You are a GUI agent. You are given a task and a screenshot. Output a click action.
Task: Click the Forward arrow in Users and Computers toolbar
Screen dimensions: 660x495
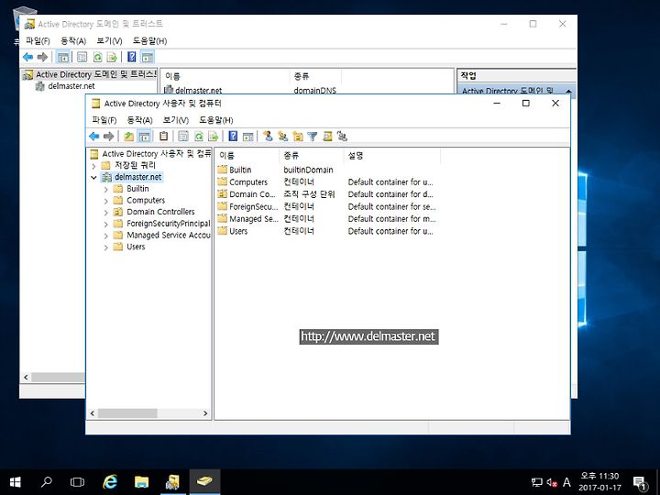[x=108, y=137]
